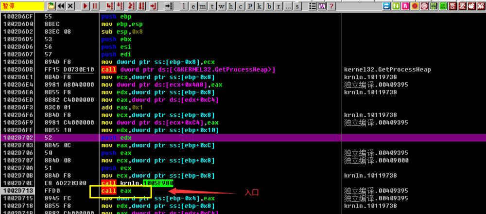Image resolution: width=486 pixels, height=214 pixels.
Task: Select the highlighted push edx instruction row
Action: tap(243, 138)
